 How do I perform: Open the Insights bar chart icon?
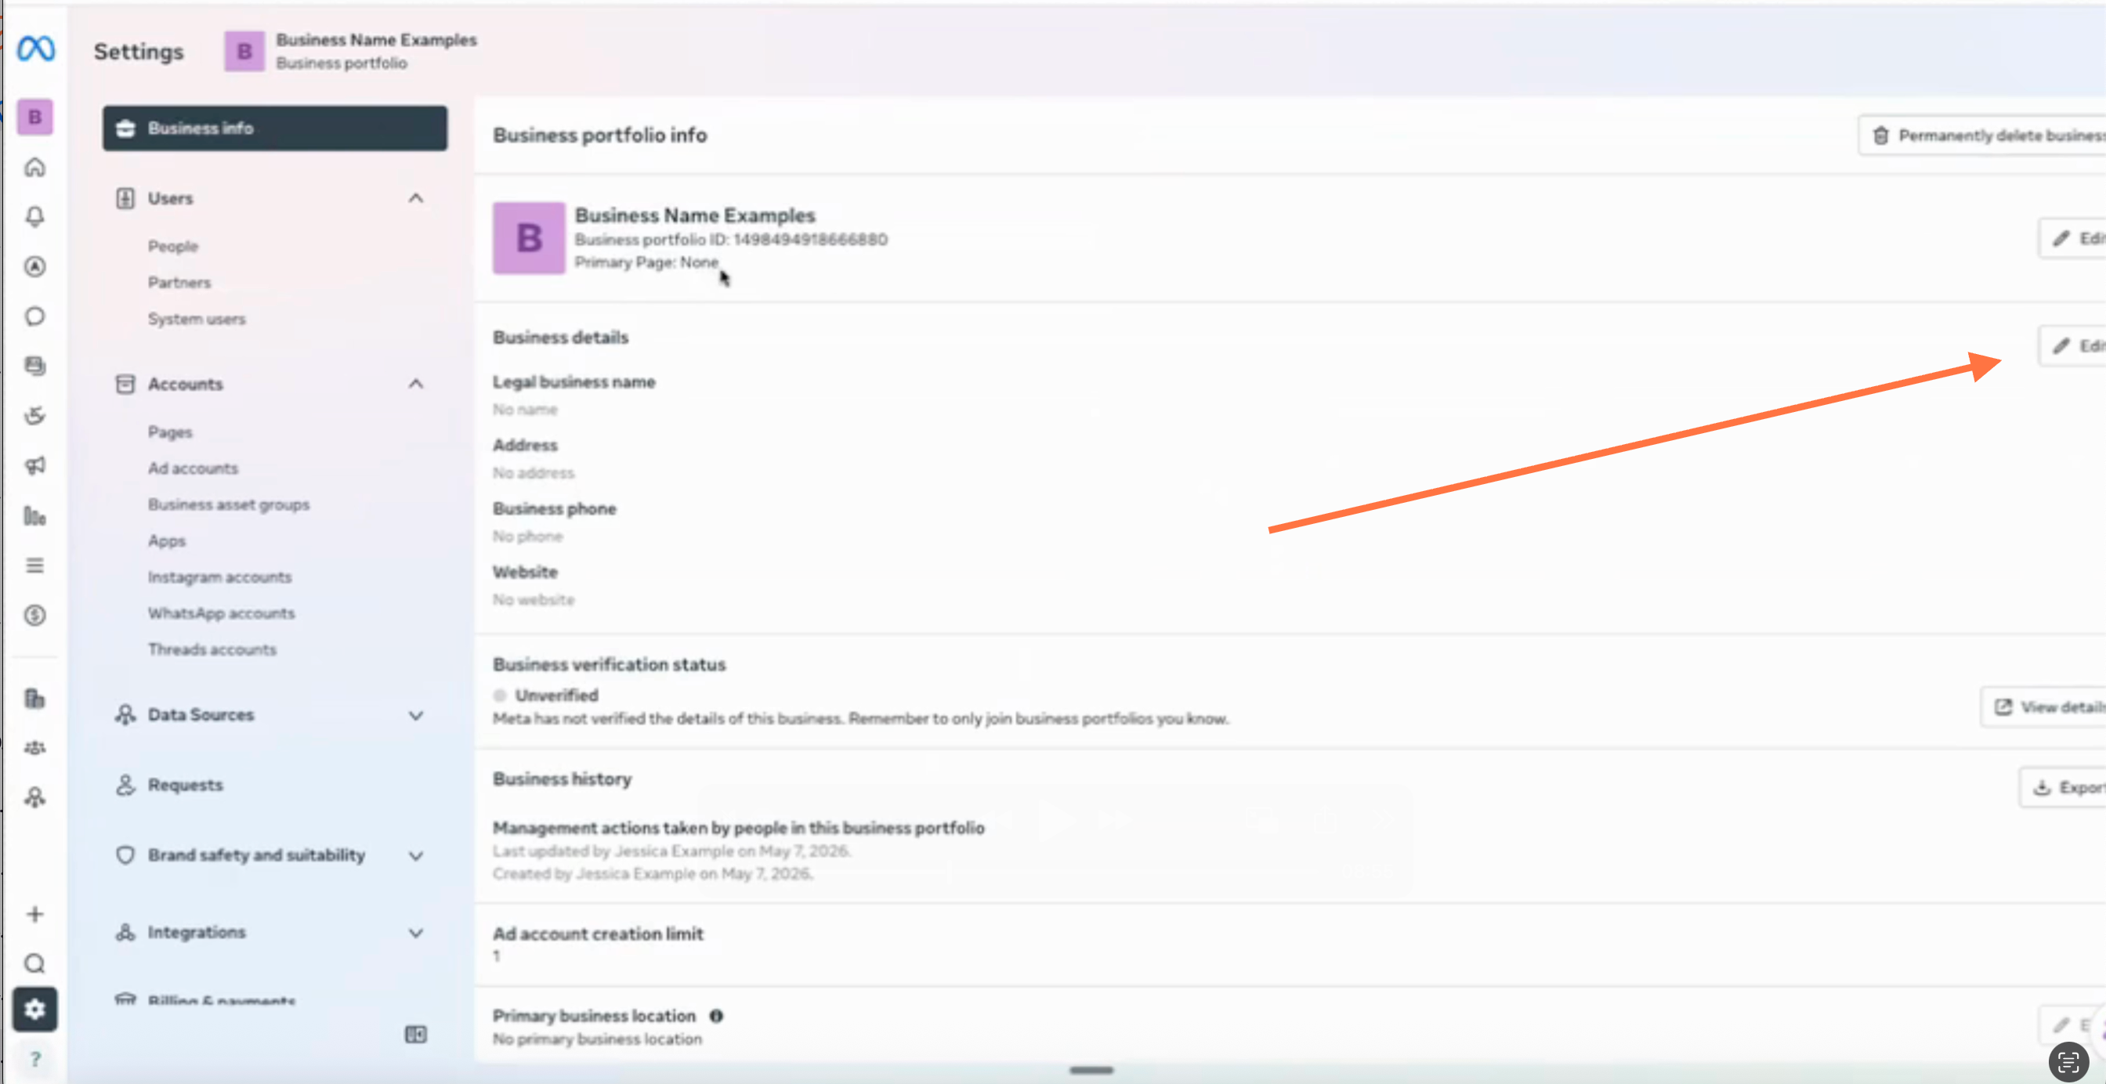coord(34,516)
